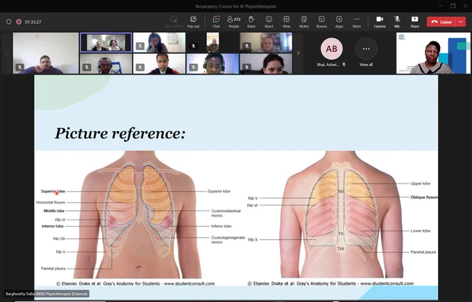The image size is (472, 302).
Task: Select the AB participant avatar
Action: (x=331, y=48)
